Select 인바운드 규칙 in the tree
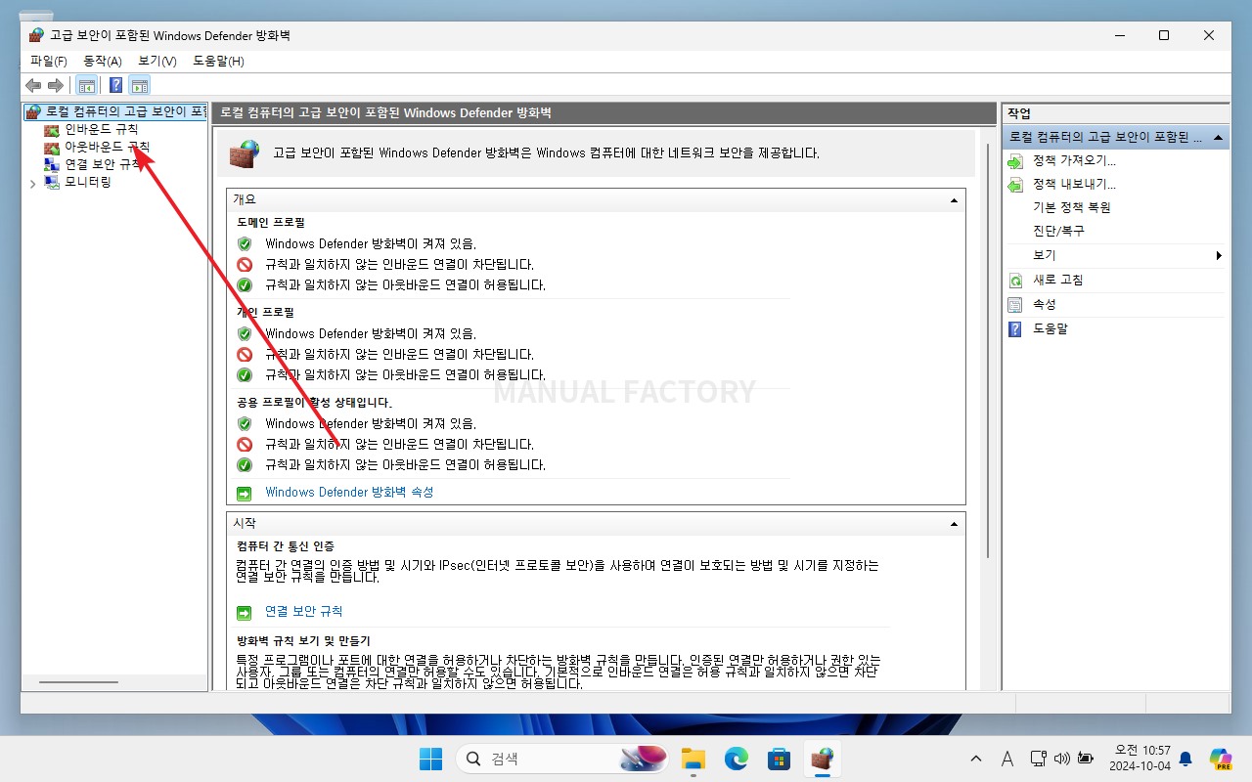Viewport: 1252px width, 782px height. coord(102,129)
